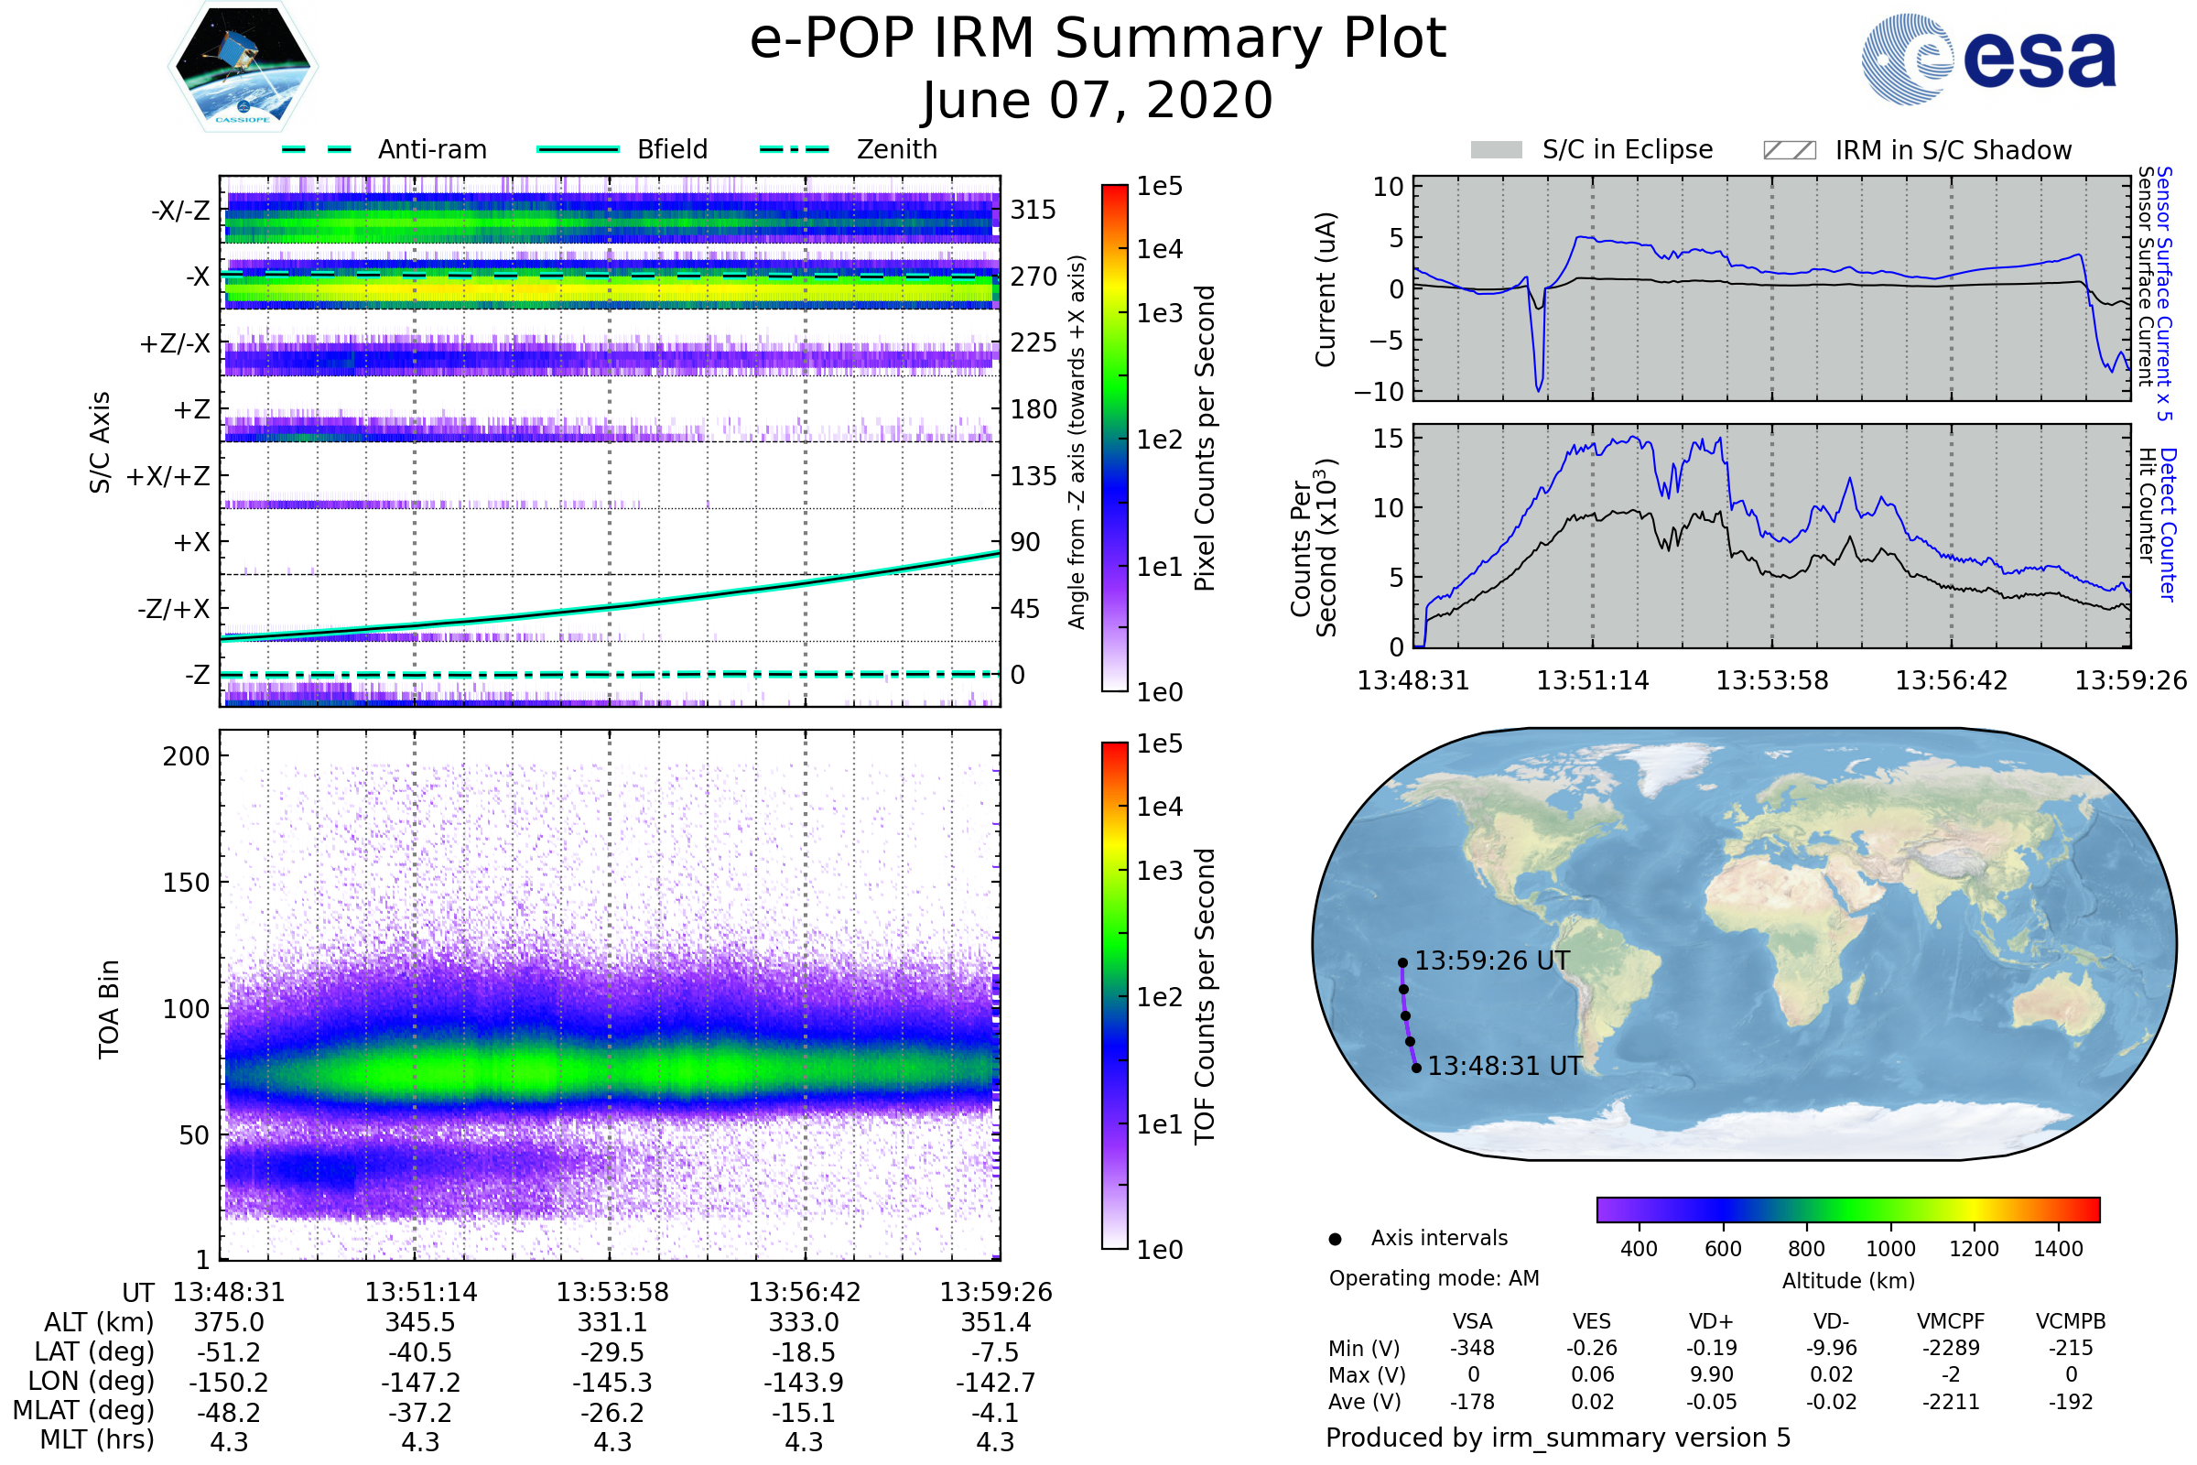Click the 13:53:58 UT tick label under TOA plot
The width and height of the screenshot is (2197, 1465).
612,1292
